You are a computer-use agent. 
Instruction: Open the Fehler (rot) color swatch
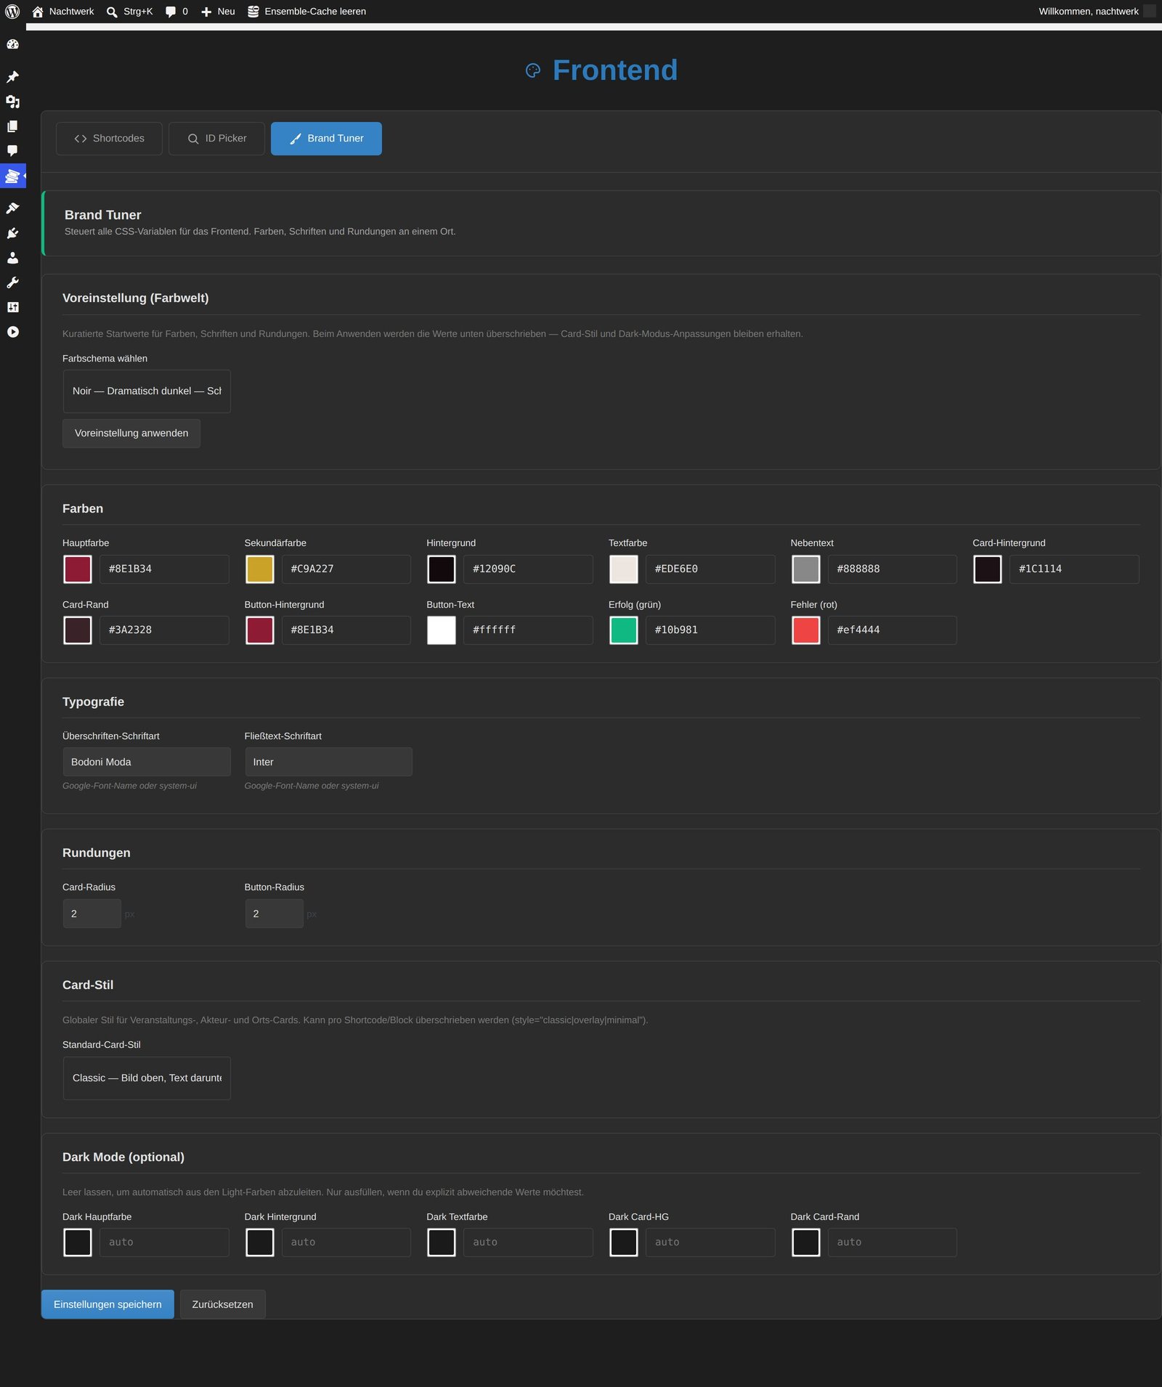pos(805,630)
